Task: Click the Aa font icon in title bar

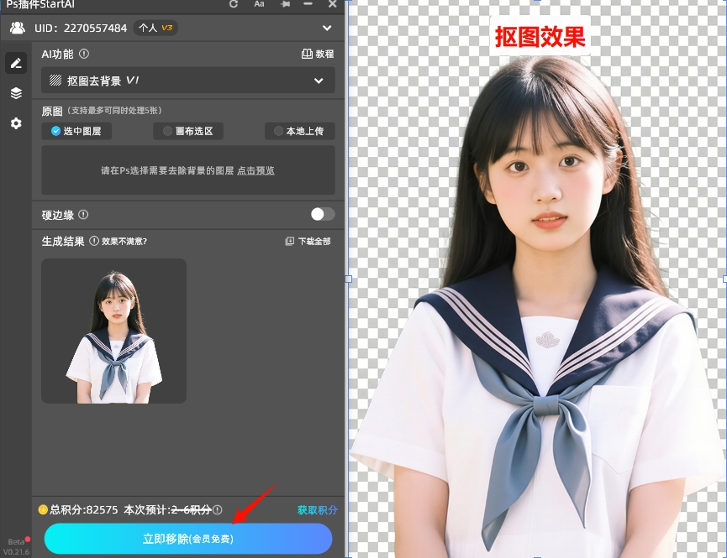Action: pyautogui.click(x=259, y=5)
